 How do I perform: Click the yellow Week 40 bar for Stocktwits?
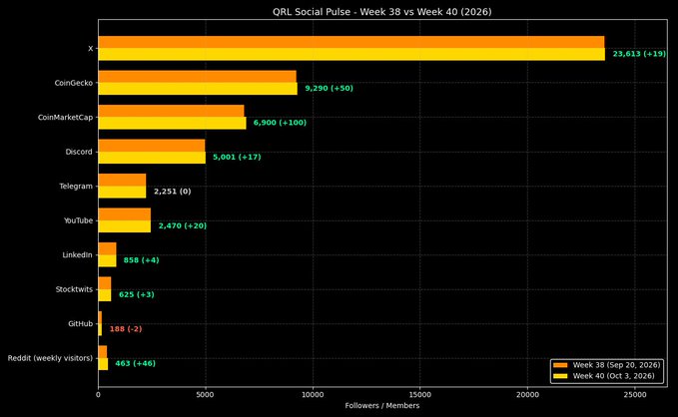pyautogui.click(x=105, y=295)
